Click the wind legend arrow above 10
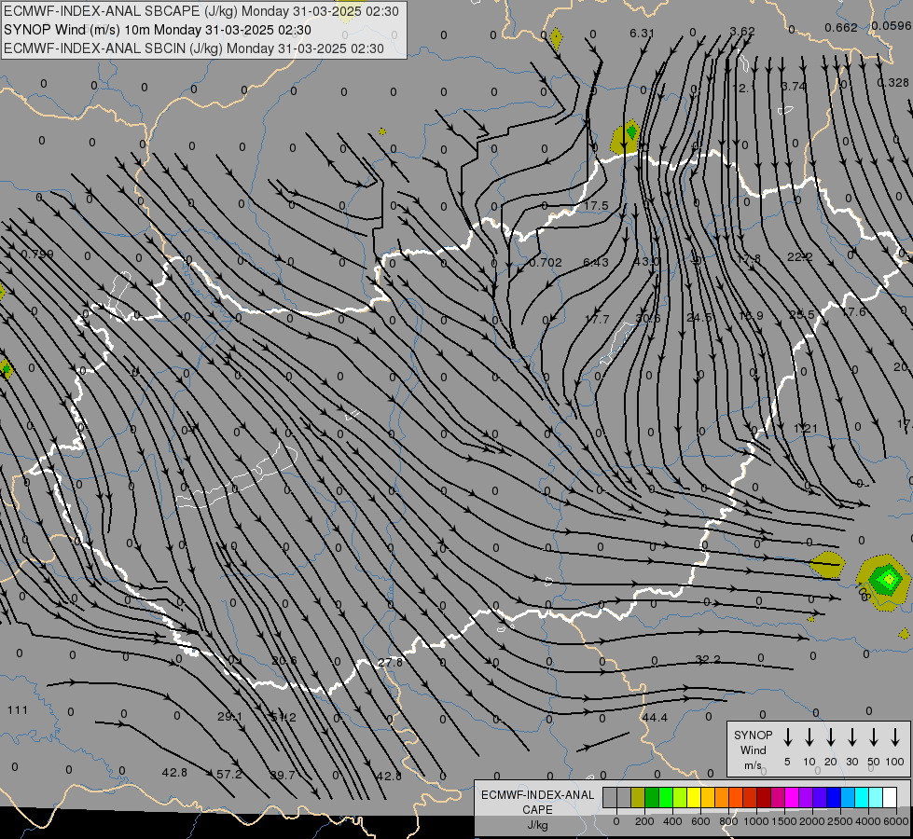The image size is (913, 839). (809, 737)
